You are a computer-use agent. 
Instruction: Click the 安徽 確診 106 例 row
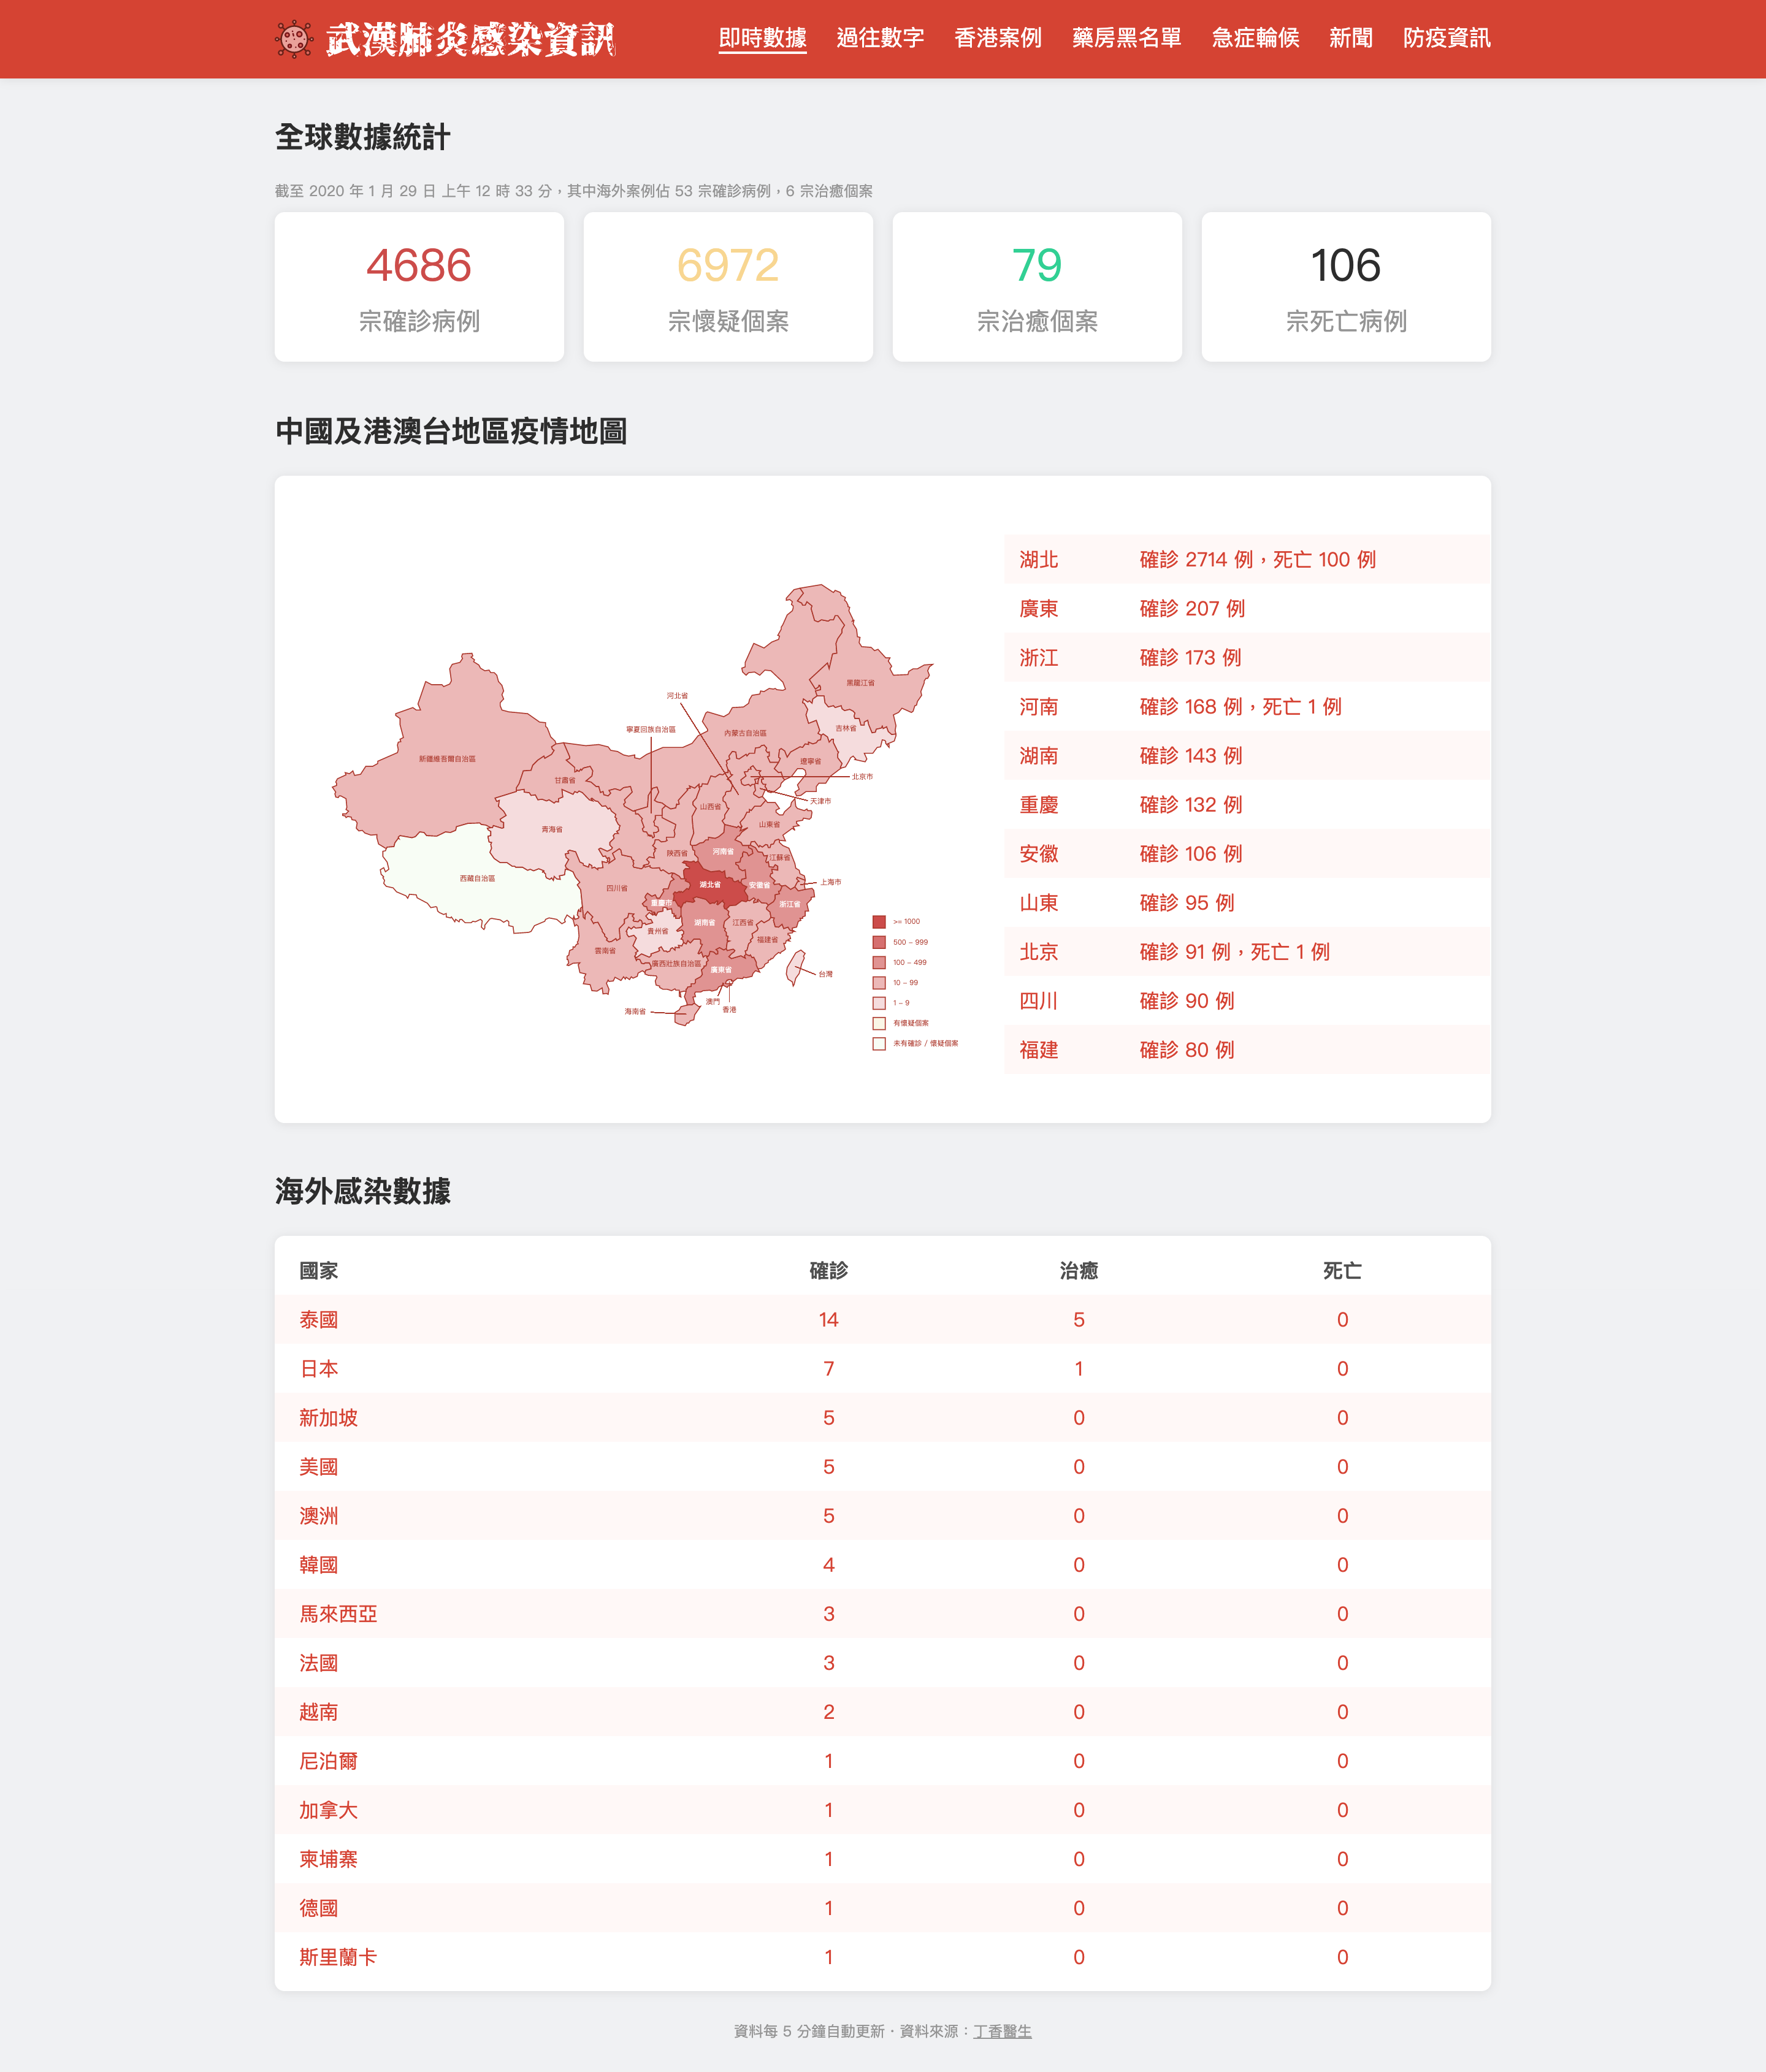pos(1248,854)
